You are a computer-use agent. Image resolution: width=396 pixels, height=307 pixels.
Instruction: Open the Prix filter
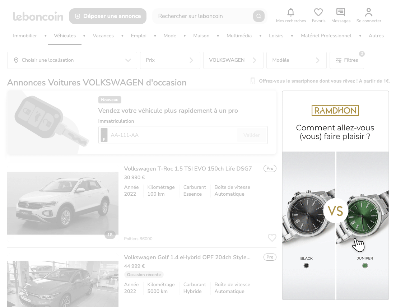(x=170, y=60)
